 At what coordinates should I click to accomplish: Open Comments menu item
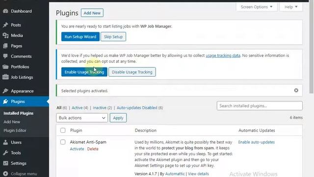coord(21,57)
